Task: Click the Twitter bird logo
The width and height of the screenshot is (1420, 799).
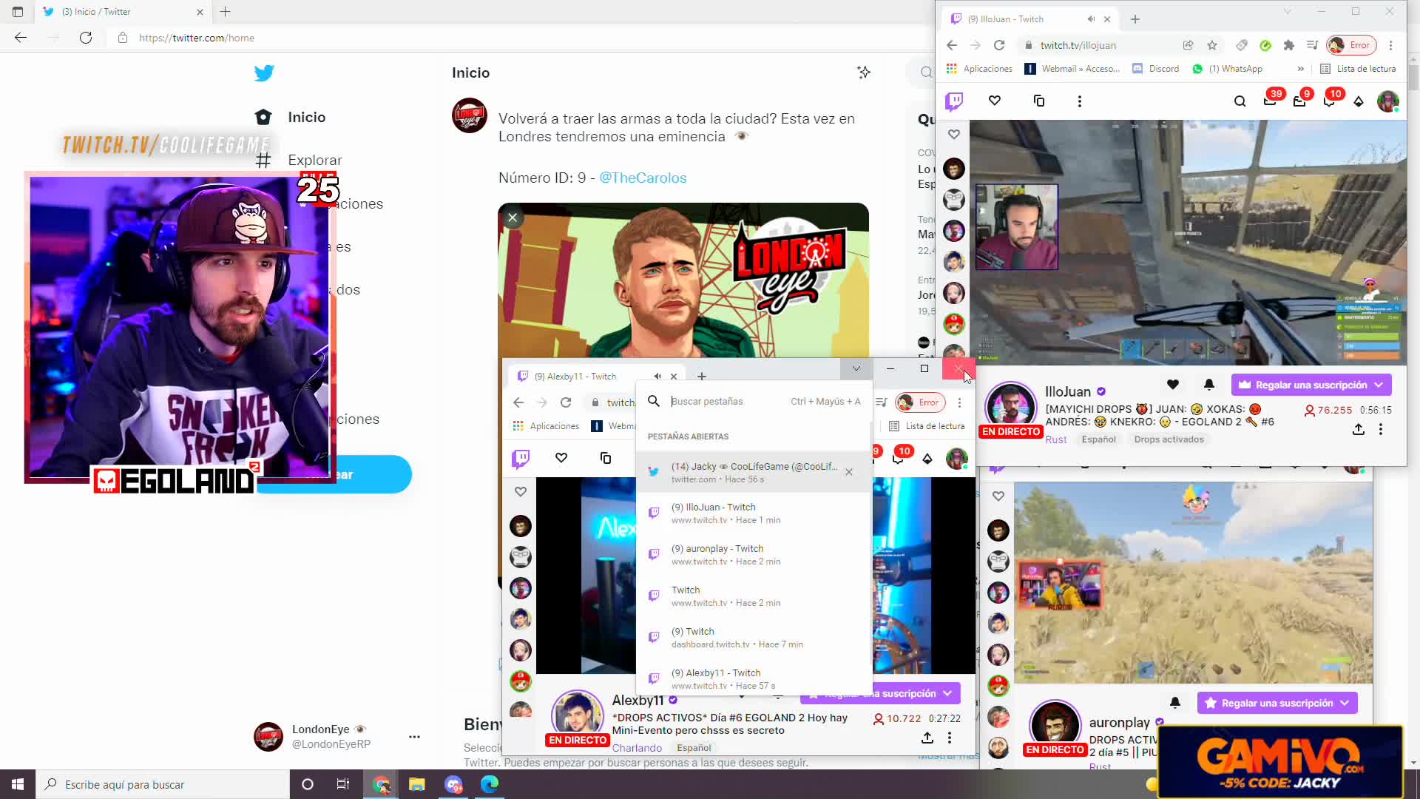Action: pyautogui.click(x=264, y=73)
